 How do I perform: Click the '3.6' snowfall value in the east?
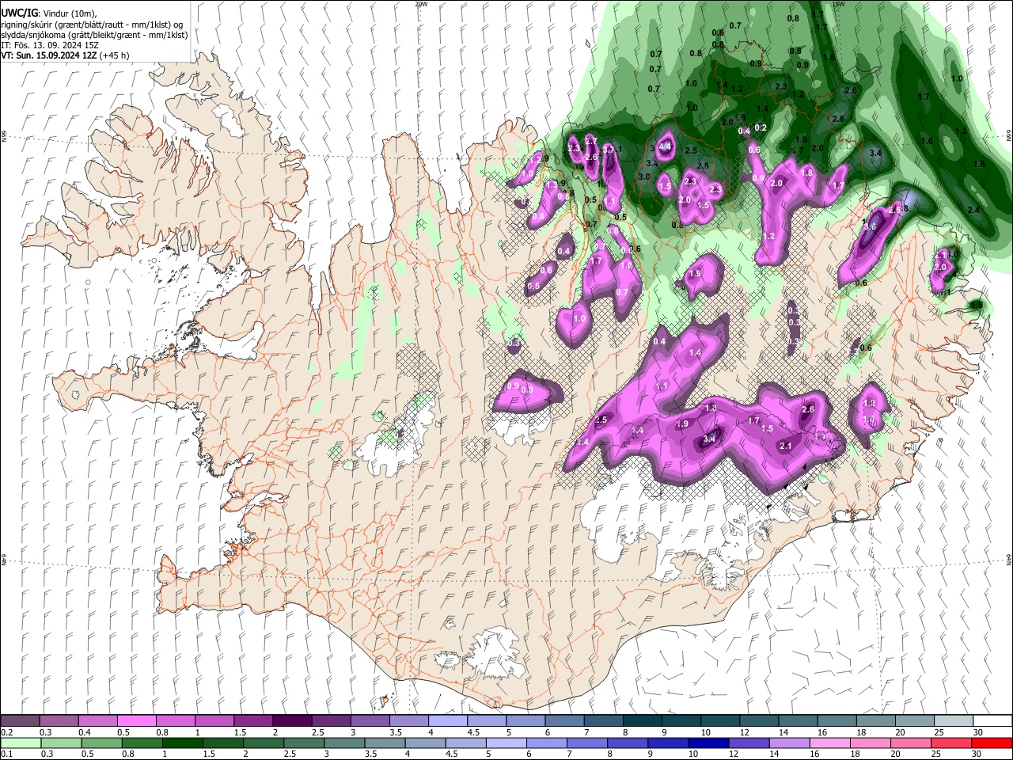[870, 226]
